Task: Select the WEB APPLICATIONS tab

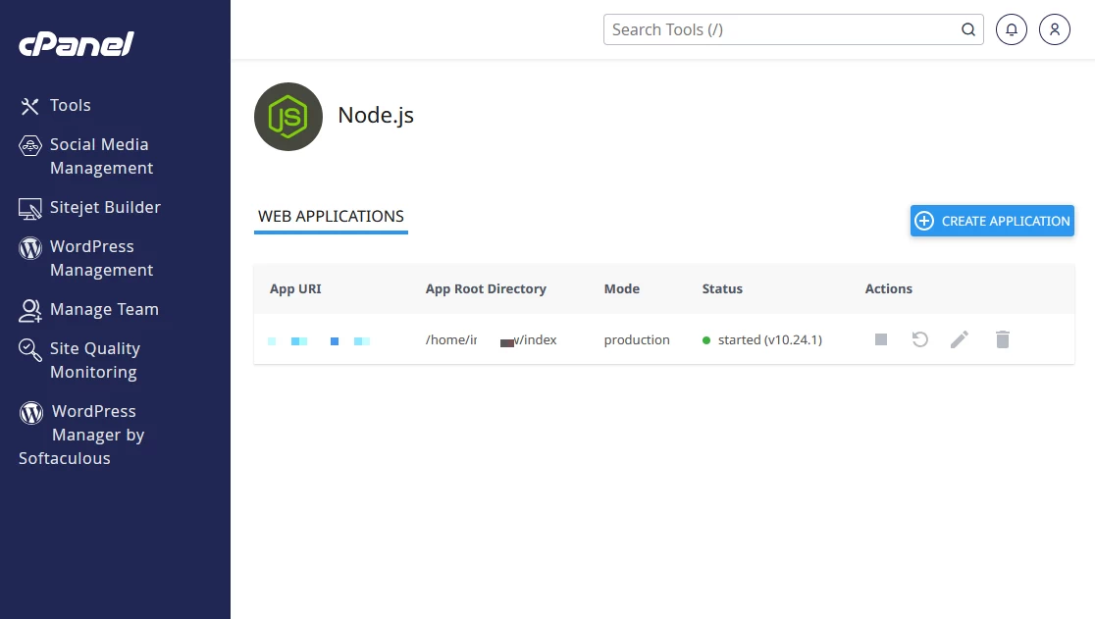Action: point(331,217)
